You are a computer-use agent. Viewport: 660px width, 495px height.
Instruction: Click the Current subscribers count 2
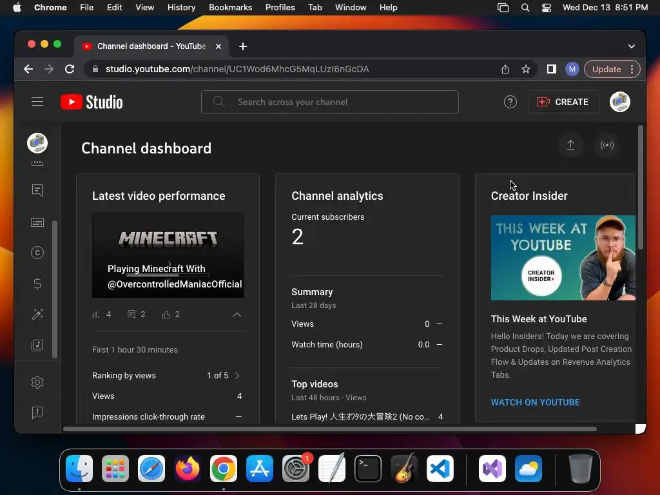(297, 237)
